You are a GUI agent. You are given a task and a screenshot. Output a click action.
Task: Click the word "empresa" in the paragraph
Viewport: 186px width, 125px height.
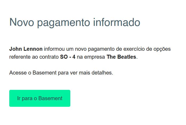point(96,57)
